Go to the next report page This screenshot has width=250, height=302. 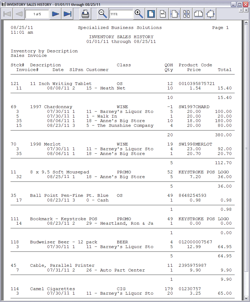click(x=55, y=14)
